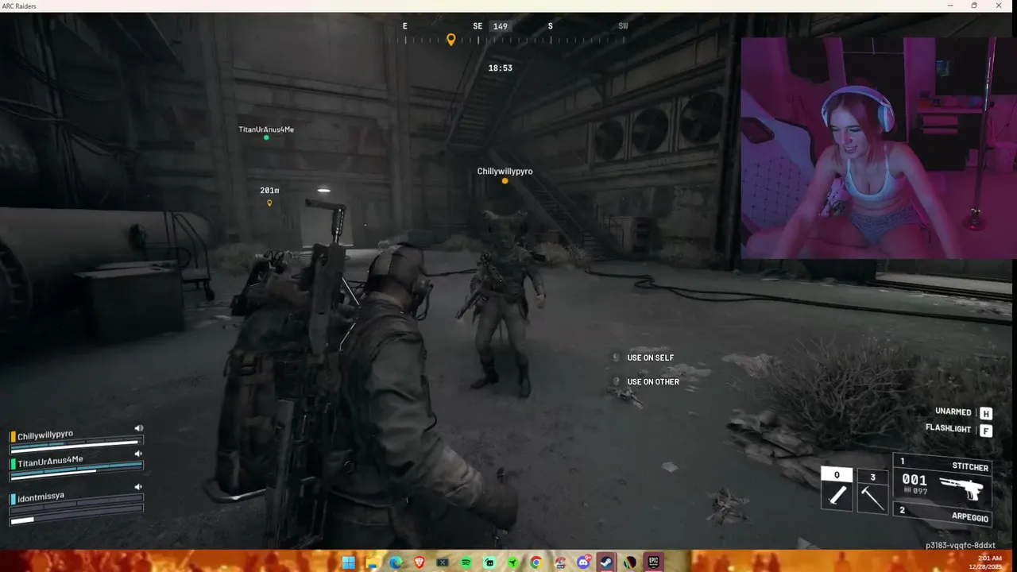Click the F key icon beside Flashlight
1017x572 pixels.
pyautogui.click(x=986, y=431)
